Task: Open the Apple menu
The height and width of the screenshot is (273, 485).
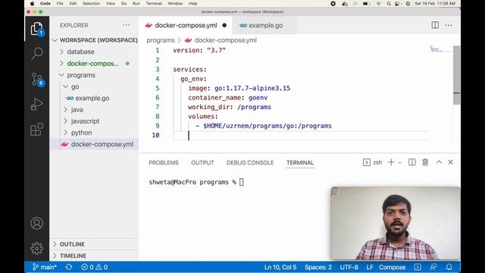Action: [x=32, y=4]
